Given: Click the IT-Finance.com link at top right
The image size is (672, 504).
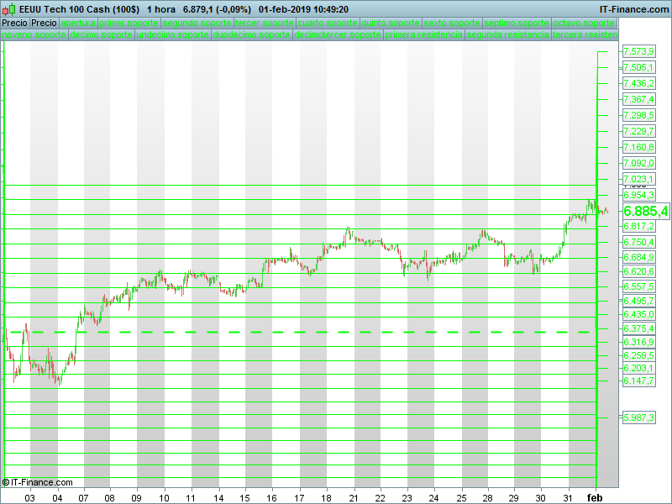Looking at the screenshot, I should pyautogui.click(x=633, y=8).
